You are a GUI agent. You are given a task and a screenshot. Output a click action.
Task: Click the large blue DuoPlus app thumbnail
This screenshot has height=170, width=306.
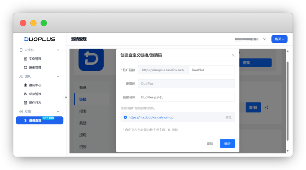click(x=91, y=60)
